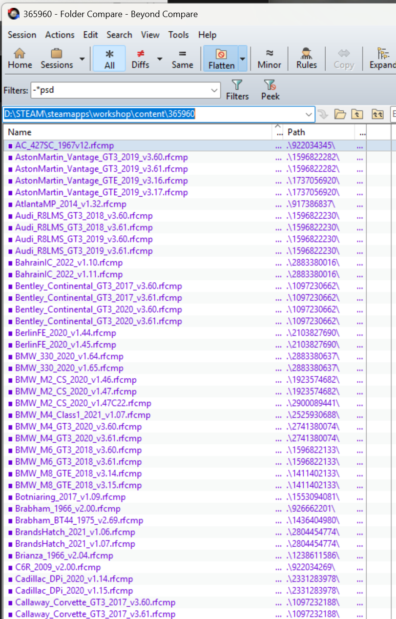The image size is (396, 619).
Task: Select AtlantaMP_2014_v1.32.rfcmp file
Action: pos(70,204)
